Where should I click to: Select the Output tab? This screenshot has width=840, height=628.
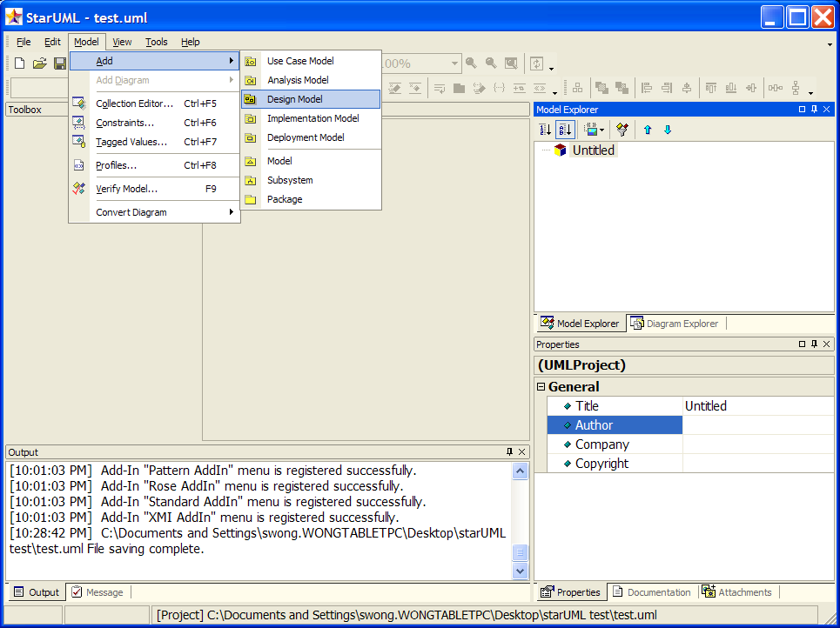pos(36,592)
